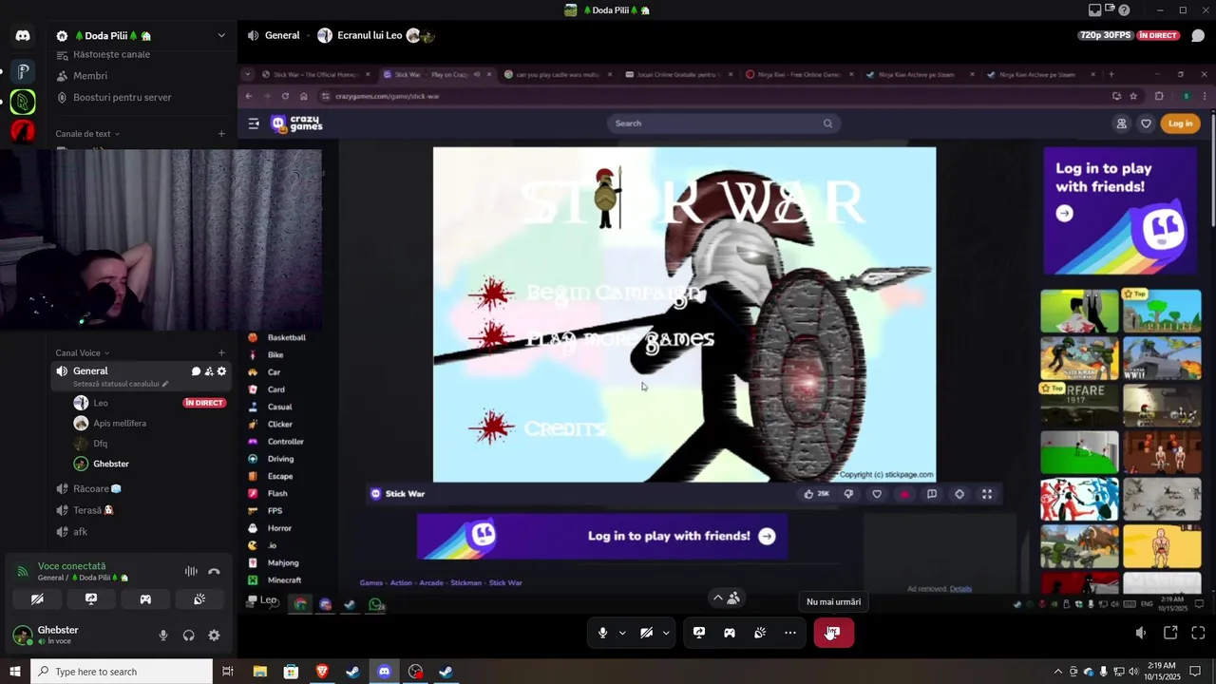
Task: Show participants chevron above call toolbar
Action: [x=718, y=598]
